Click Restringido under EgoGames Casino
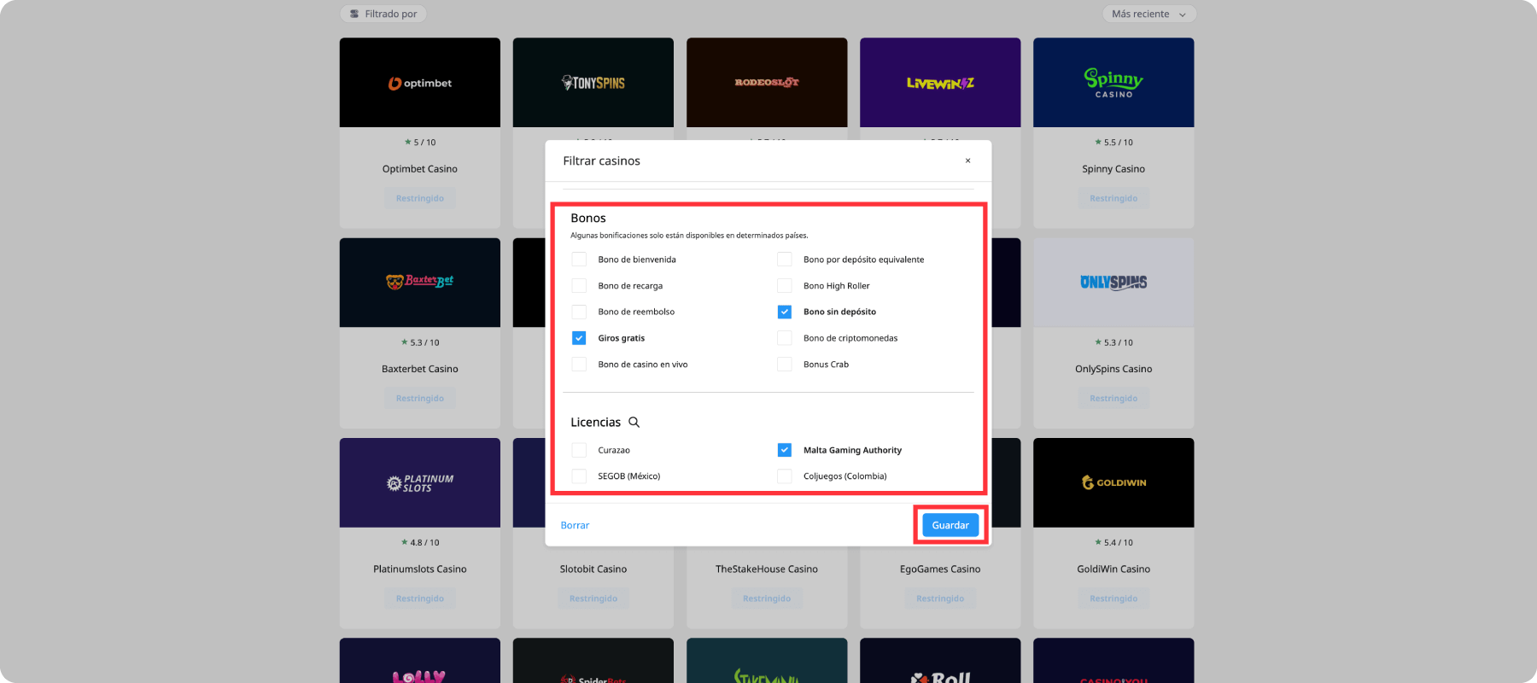The height and width of the screenshot is (683, 1537). pyautogui.click(x=940, y=599)
